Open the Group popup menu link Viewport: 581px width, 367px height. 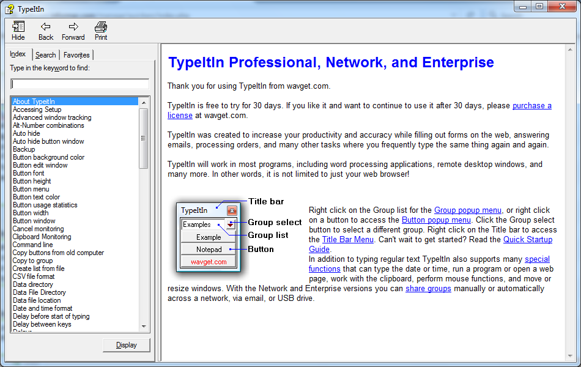[468, 210]
